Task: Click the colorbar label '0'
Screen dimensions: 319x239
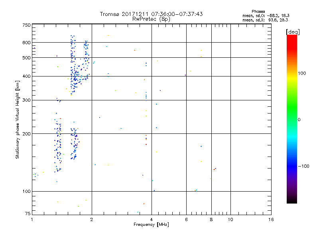Action: (299, 120)
